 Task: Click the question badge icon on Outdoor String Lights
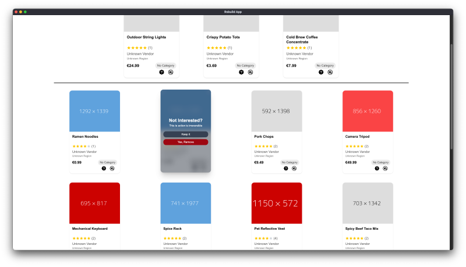[x=161, y=72]
